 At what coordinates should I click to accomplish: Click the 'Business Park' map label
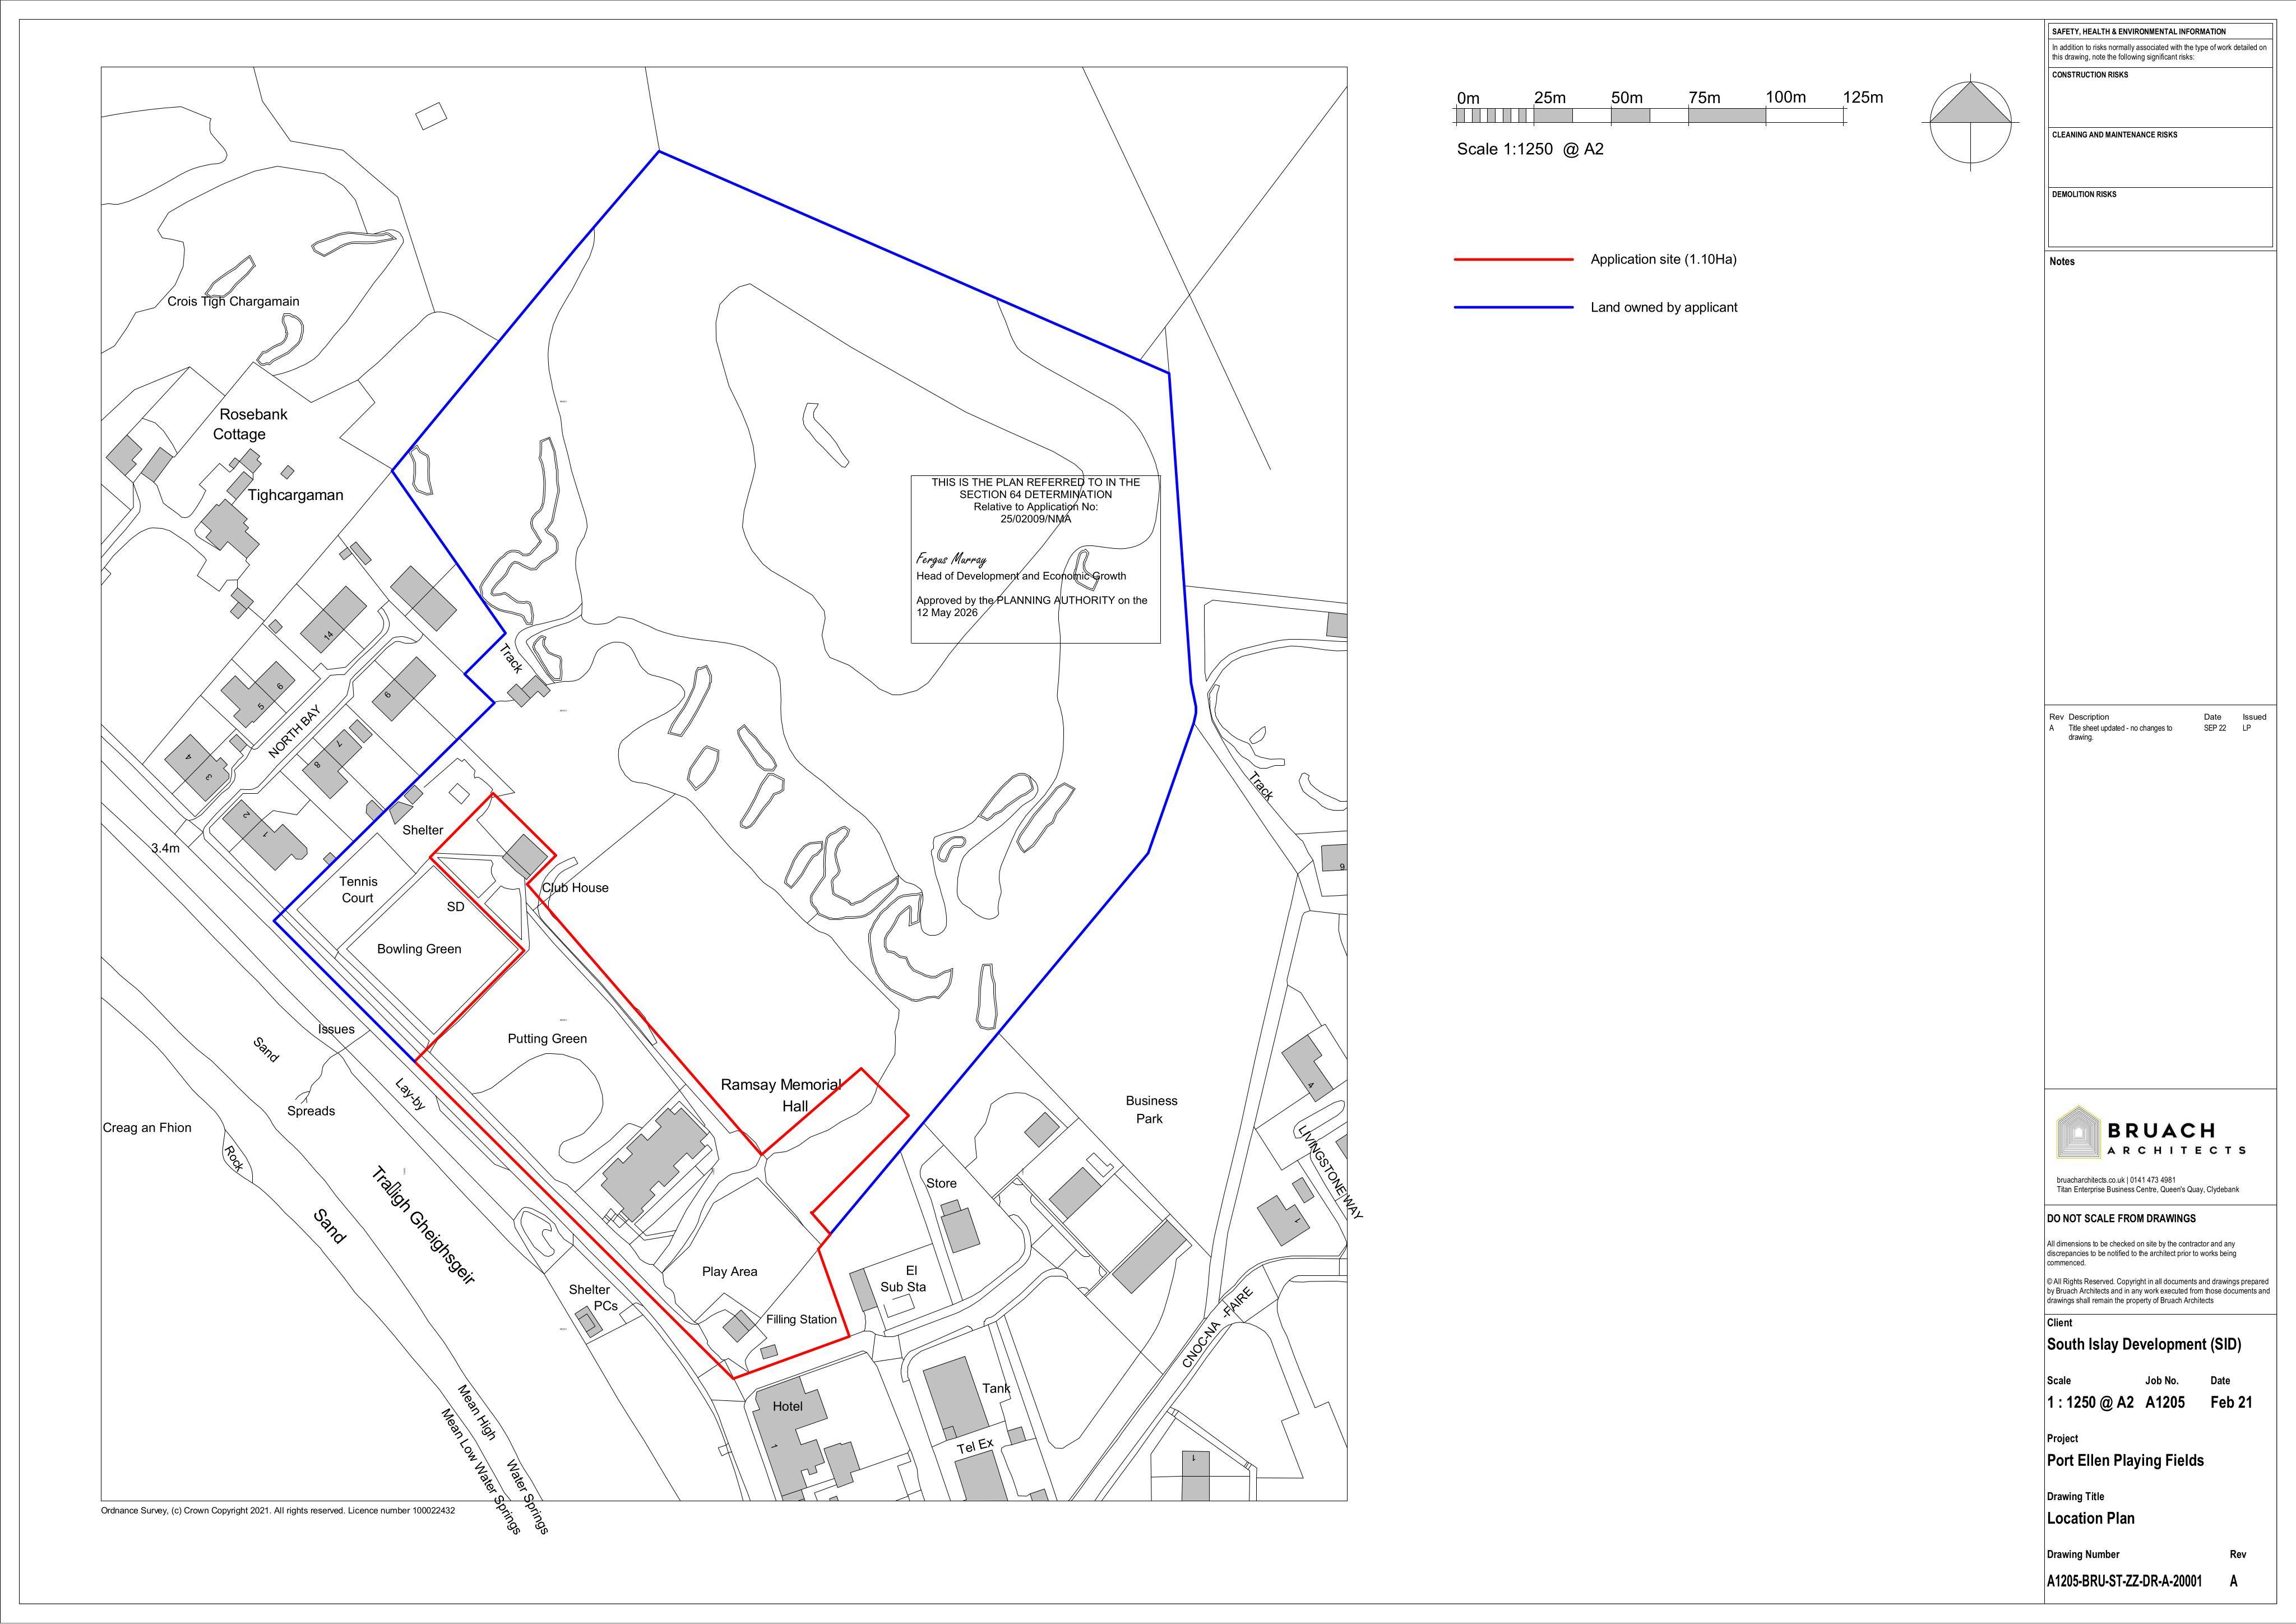tap(1151, 1110)
